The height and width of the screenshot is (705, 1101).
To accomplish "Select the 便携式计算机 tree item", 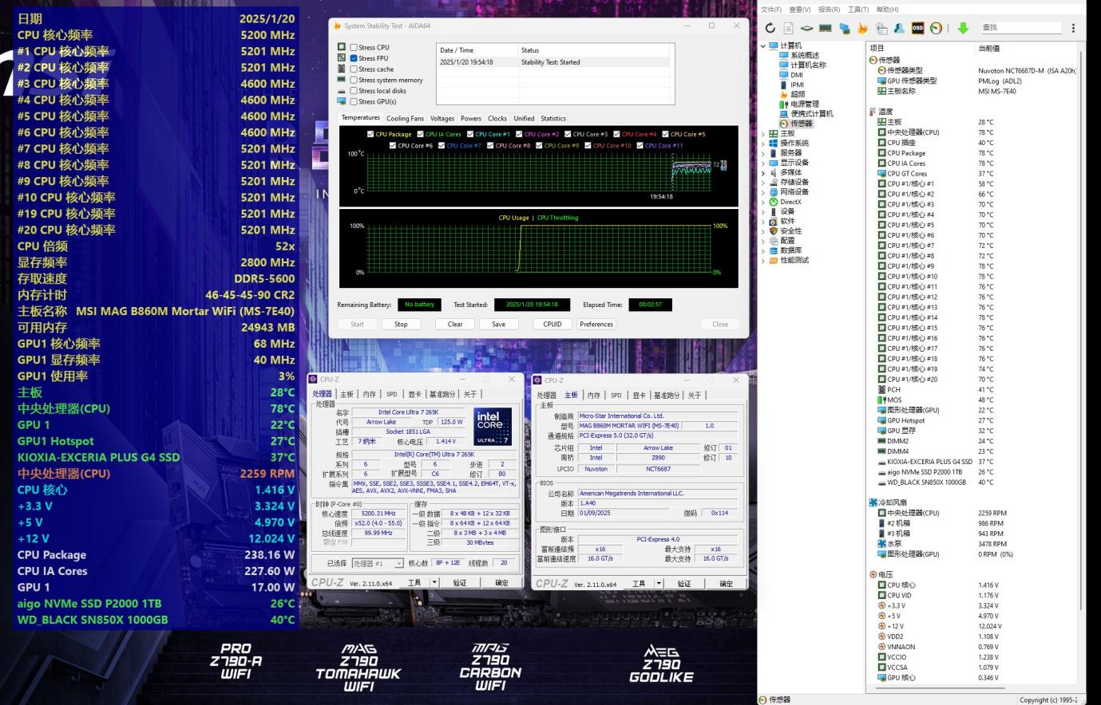I will tap(806, 113).
